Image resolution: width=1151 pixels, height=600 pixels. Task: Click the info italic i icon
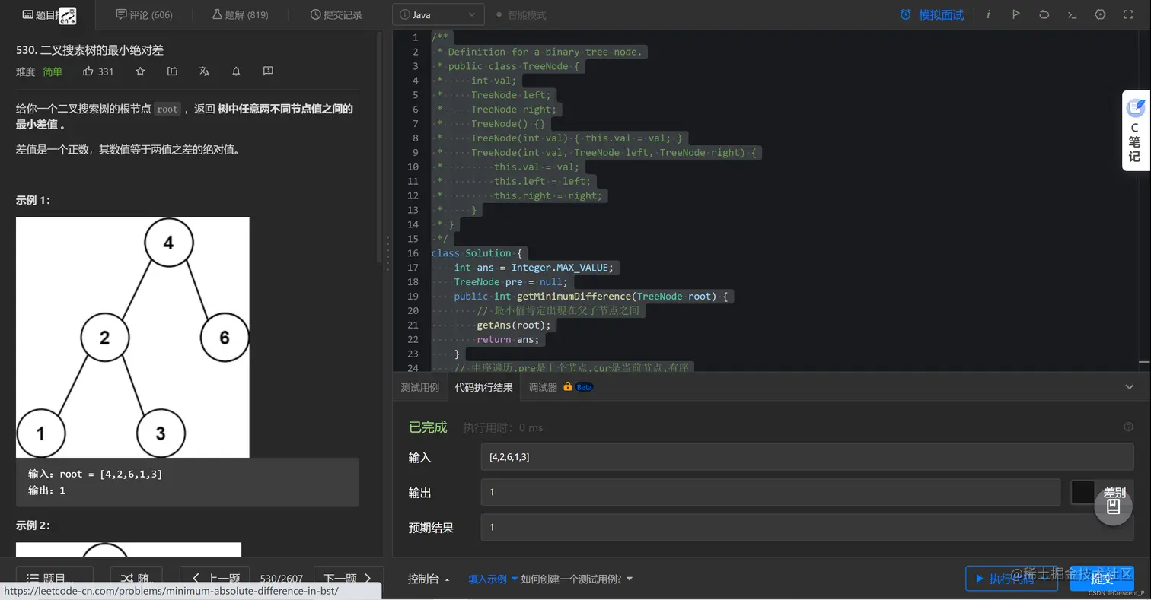pos(988,14)
